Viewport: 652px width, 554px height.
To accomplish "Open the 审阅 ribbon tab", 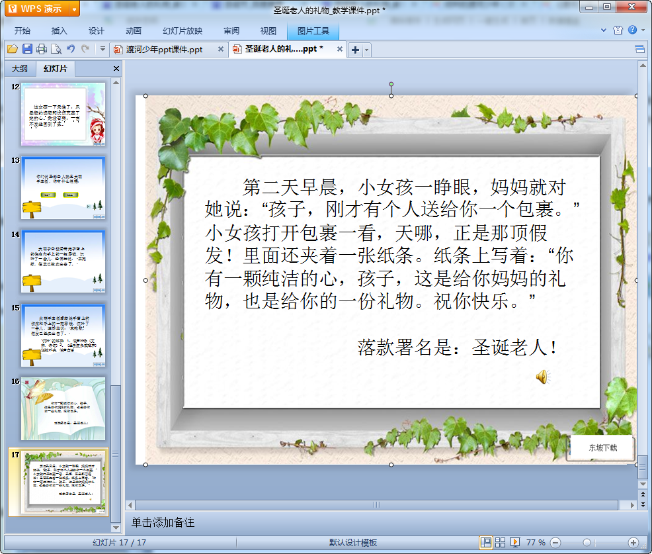I will click(x=231, y=31).
